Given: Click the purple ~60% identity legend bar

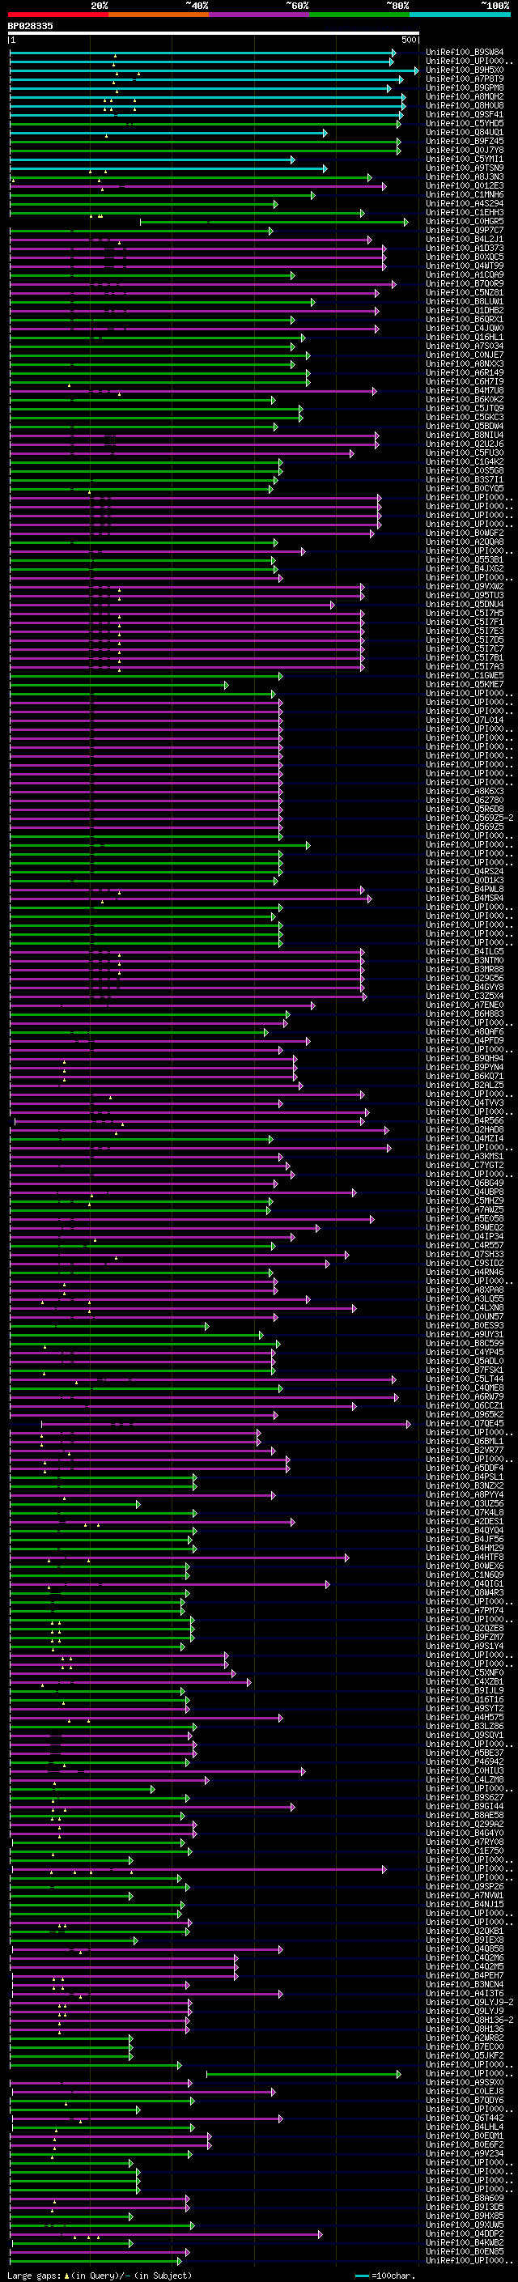Looking at the screenshot, I should click(x=260, y=15).
